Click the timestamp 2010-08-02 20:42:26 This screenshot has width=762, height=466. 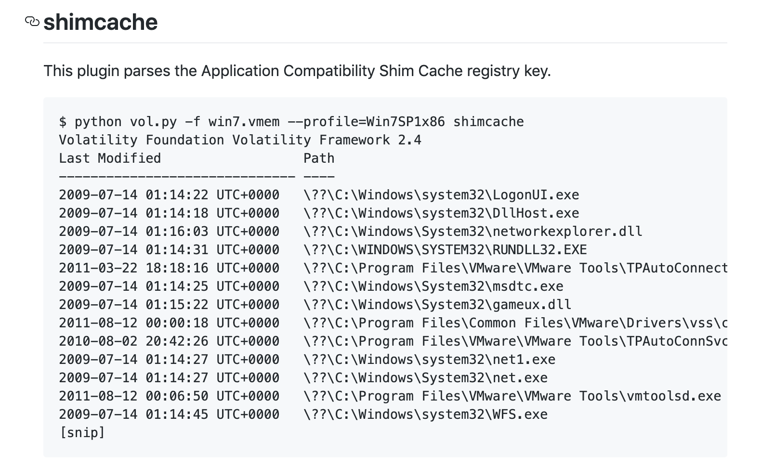pos(169,341)
